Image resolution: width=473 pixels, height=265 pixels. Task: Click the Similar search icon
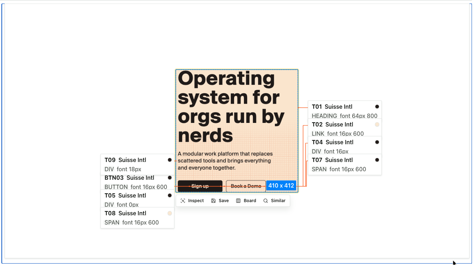[x=266, y=201]
